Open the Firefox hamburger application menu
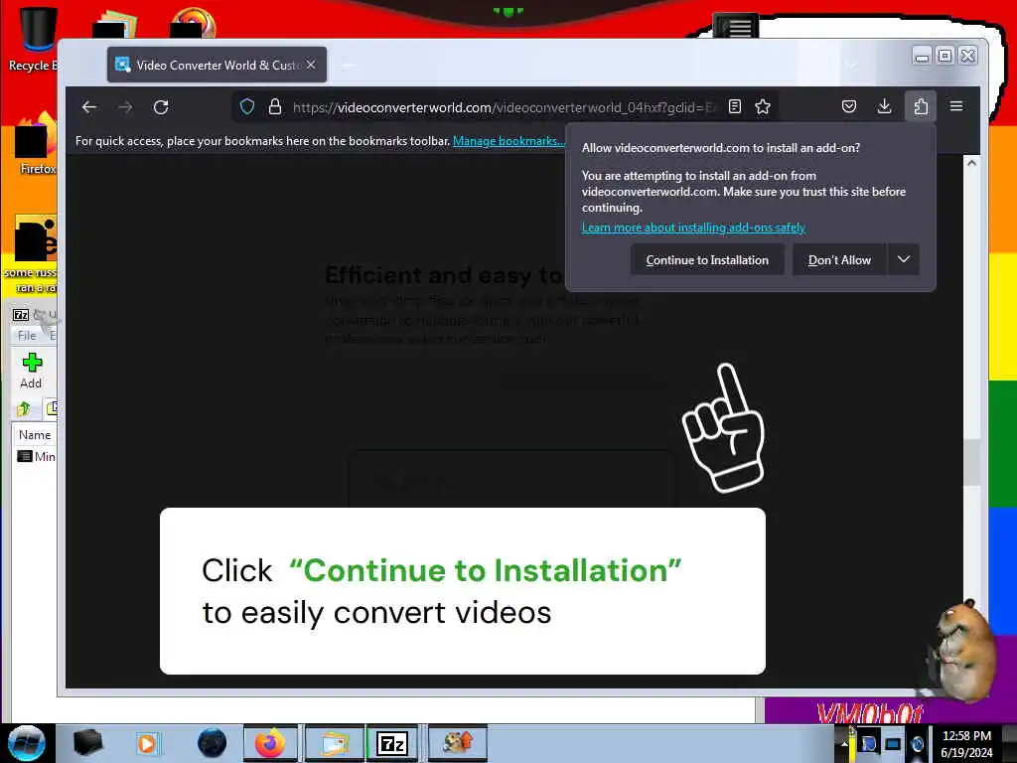Screen dimensions: 1017x763 (956, 106)
